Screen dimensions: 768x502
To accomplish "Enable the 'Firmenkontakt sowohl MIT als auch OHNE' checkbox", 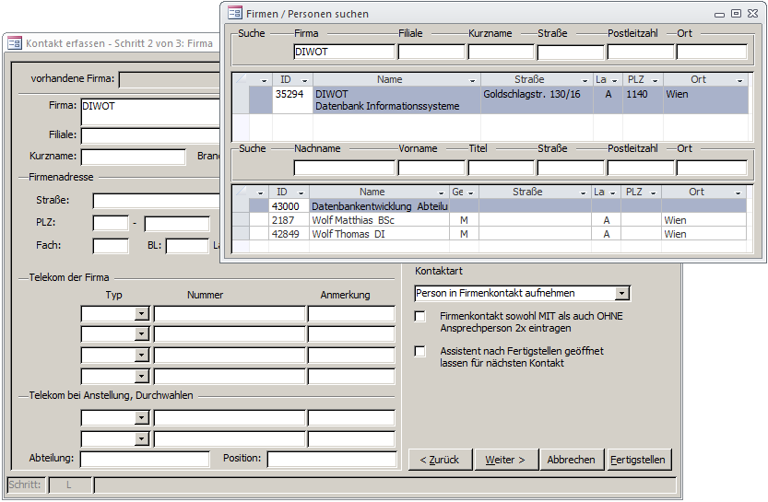I will click(419, 316).
